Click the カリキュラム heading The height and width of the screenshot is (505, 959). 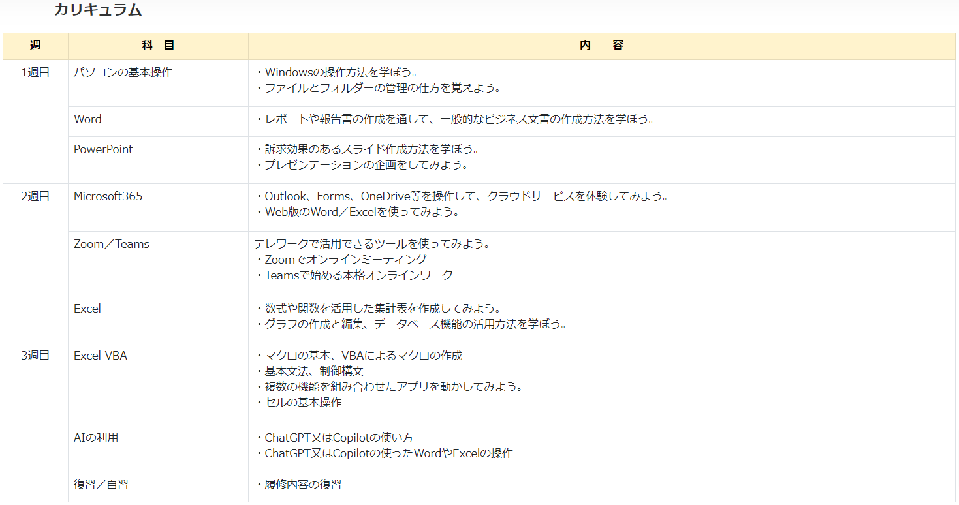click(x=98, y=10)
